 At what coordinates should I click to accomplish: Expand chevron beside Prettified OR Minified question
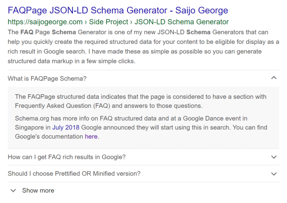coord(274,174)
